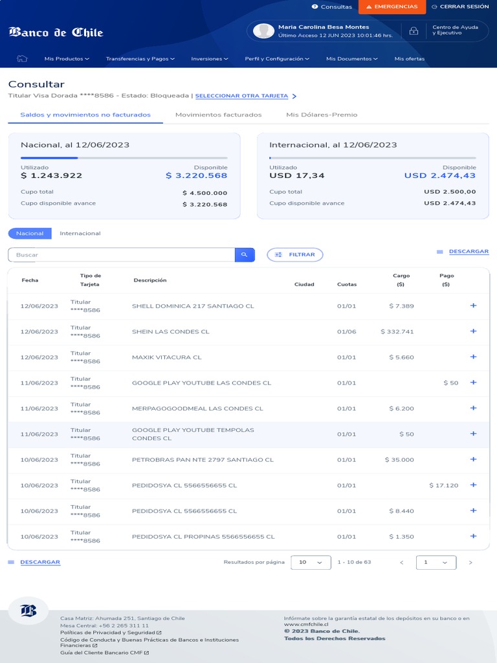Image resolution: width=497 pixels, height=663 pixels.
Task: Click CERRAR SESIÓN to log out
Action: point(460,6)
